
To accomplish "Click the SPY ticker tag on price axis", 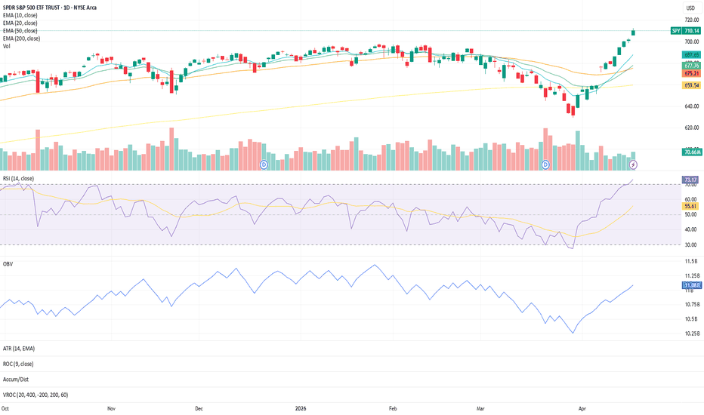I will point(676,31).
